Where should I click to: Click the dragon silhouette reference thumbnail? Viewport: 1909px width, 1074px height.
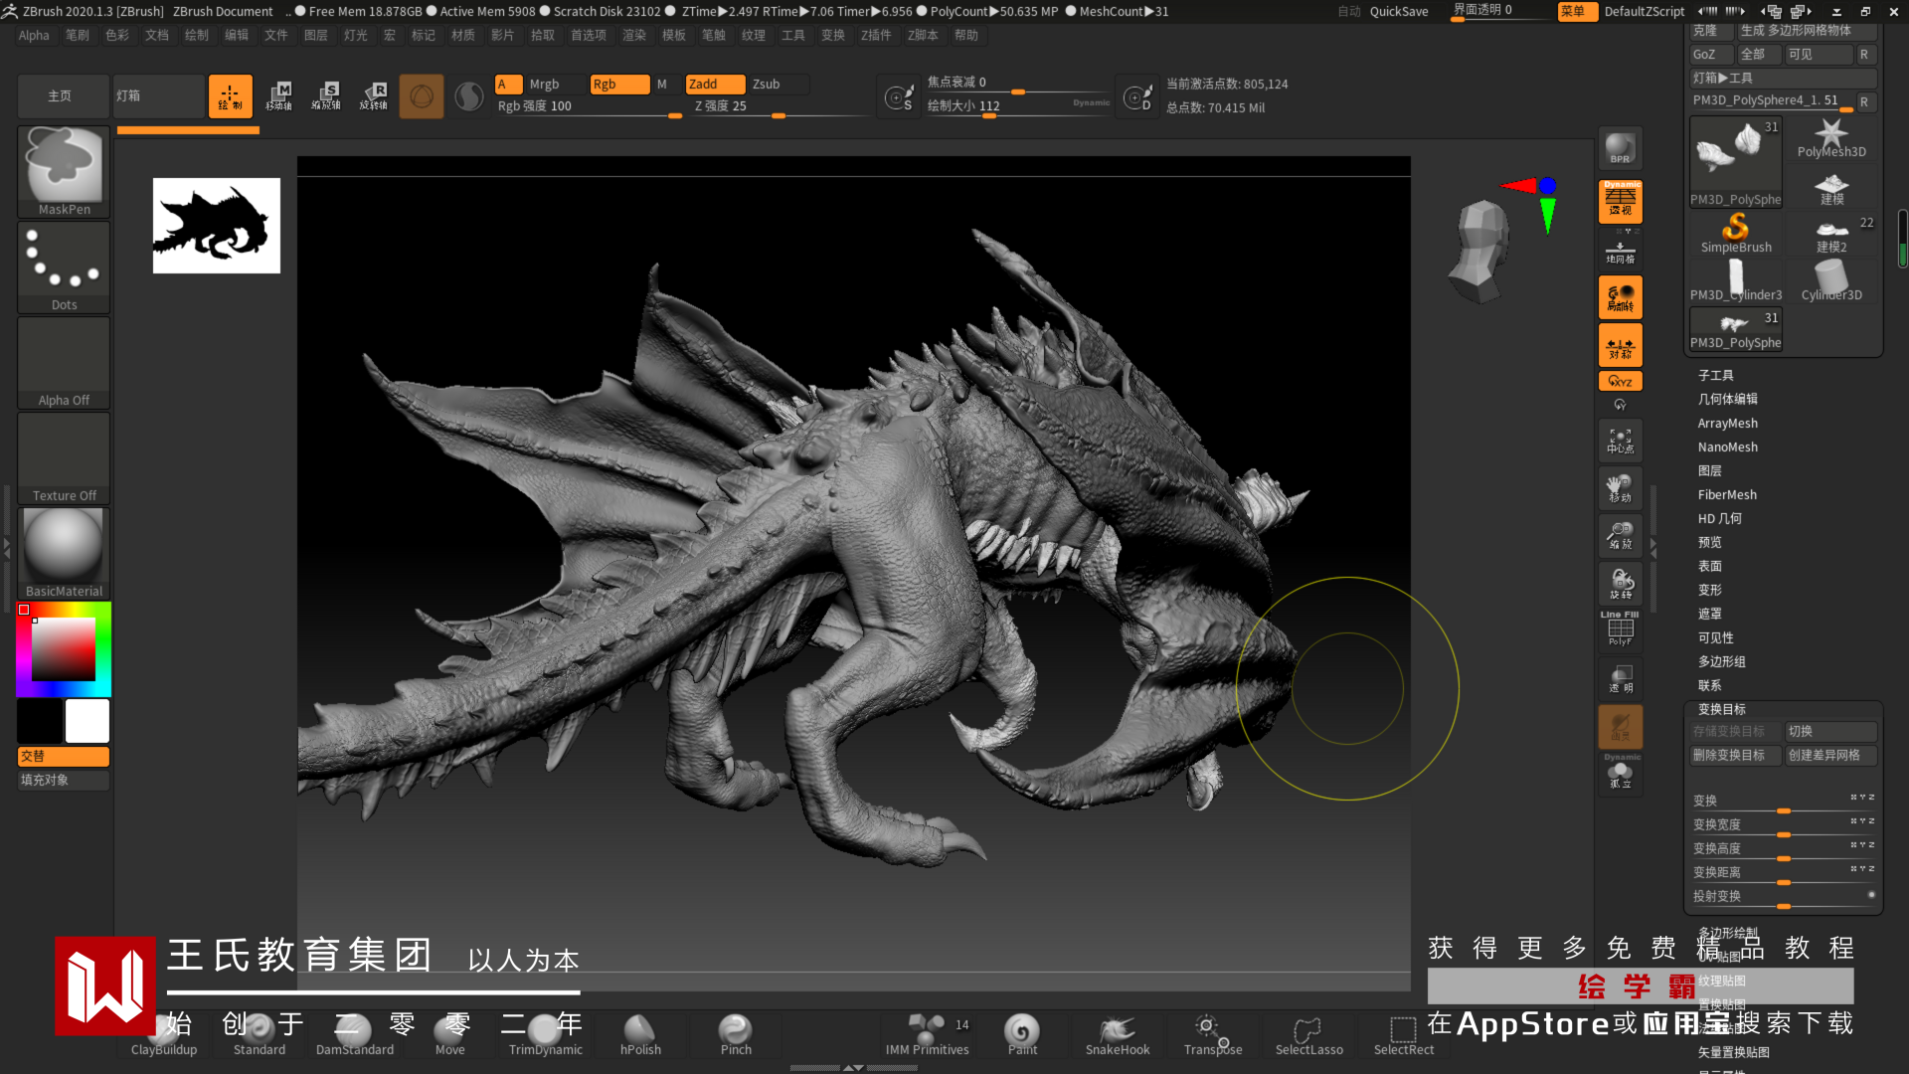point(217,226)
